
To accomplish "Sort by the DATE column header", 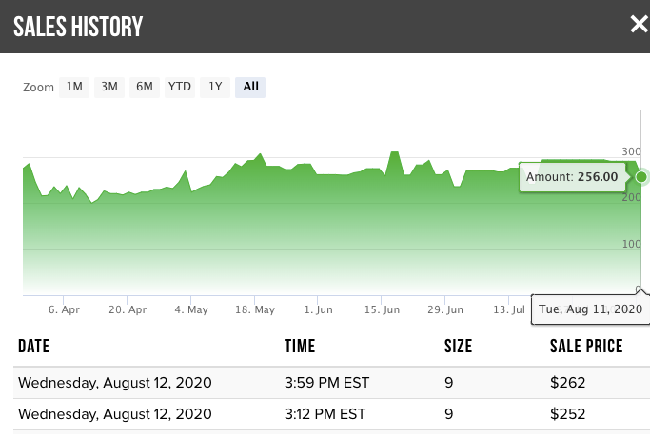I will [x=33, y=347].
